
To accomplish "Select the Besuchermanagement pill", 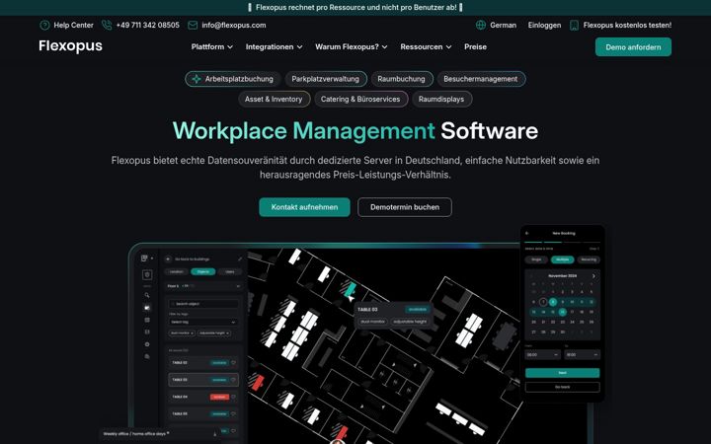I will (x=481, y=79).
